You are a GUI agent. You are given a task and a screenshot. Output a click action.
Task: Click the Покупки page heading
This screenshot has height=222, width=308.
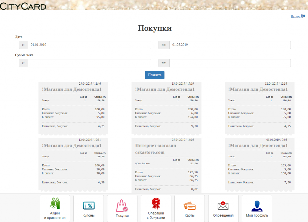point(155,28)
